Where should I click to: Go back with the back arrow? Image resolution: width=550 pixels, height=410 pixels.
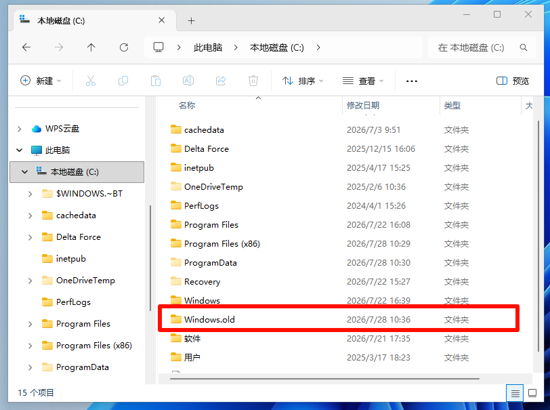[26, 47]
